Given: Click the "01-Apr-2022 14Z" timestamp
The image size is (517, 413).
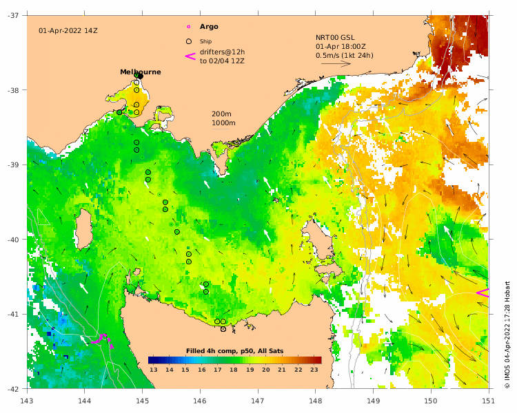Looking at the screenshot, I should [x=68, y=30].
